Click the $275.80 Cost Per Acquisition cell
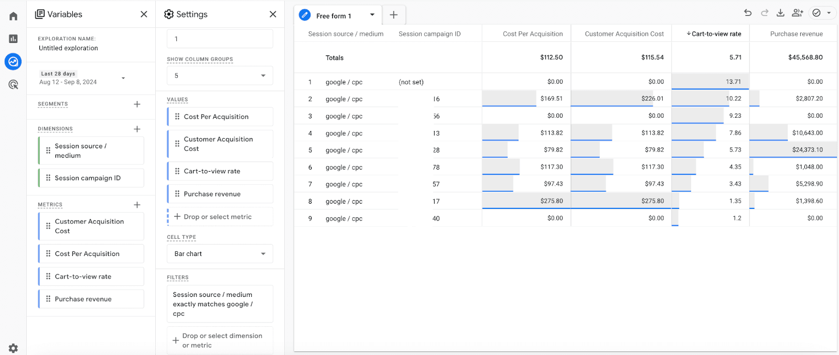 tap(526, 201)
